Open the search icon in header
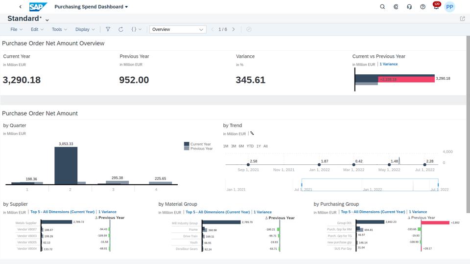The width and height of the screenshot is (470, 264). click(x=382, y=6)
